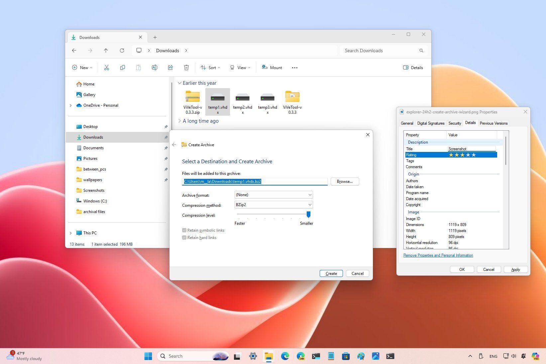Click the search magnifier in Search Downloads

(421, 51)
